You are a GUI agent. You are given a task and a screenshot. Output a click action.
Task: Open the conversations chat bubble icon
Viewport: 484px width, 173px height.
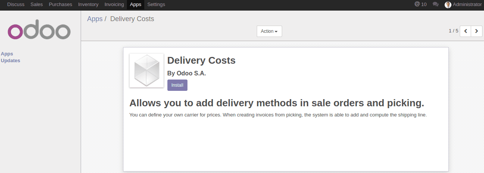tap(436, 5)
